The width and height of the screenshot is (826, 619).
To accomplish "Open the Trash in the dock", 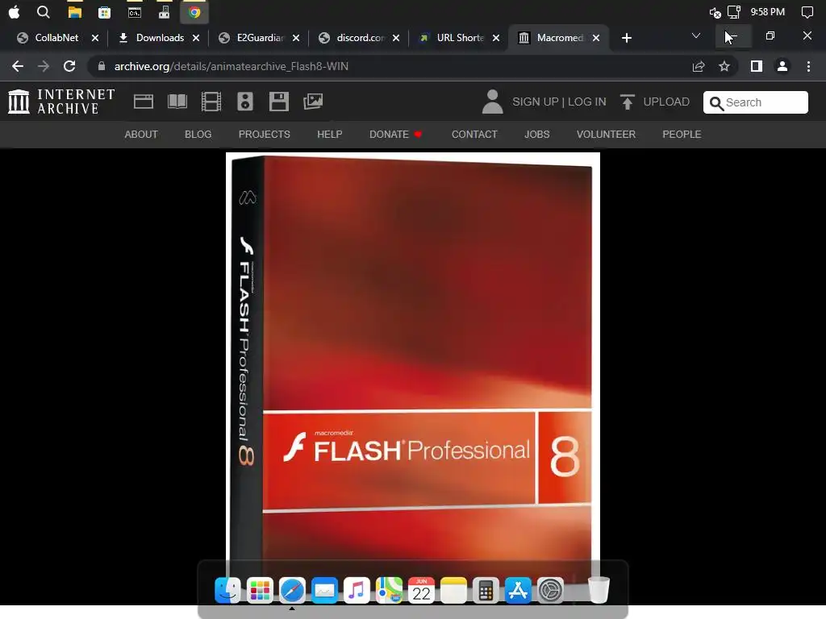I will click(599, 590).
